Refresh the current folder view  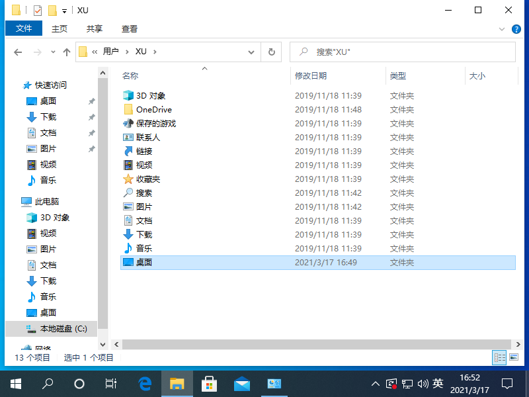tap(272, 51)
